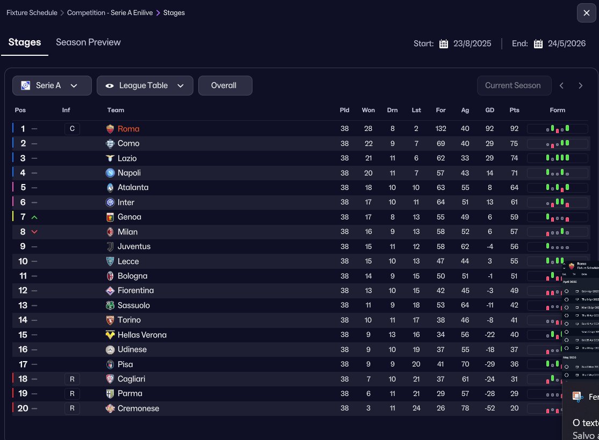Close the Stages panel
599x440 pixels.
[x=586, y=13]
